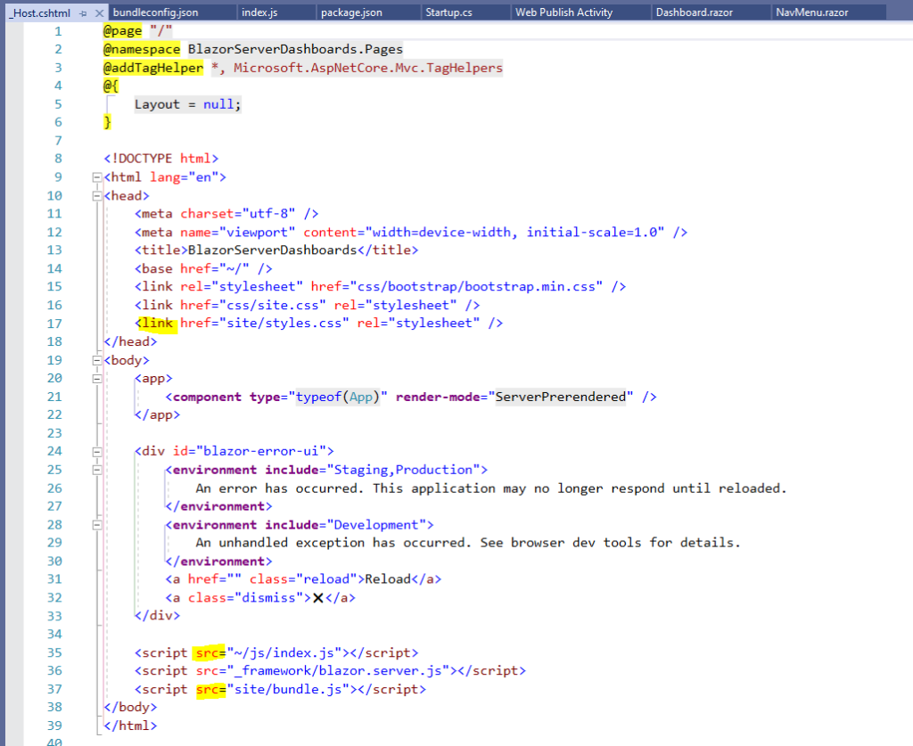913x746 pixels.
Task: Collapse the Development environment fold marker
Action: coord(96,524)
